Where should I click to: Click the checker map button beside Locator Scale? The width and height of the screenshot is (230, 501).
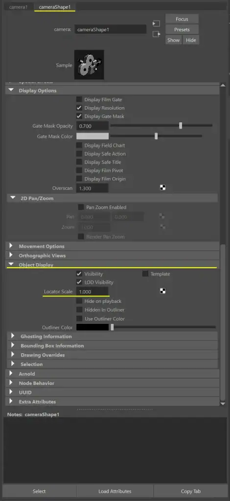click(x=163, y=291)
